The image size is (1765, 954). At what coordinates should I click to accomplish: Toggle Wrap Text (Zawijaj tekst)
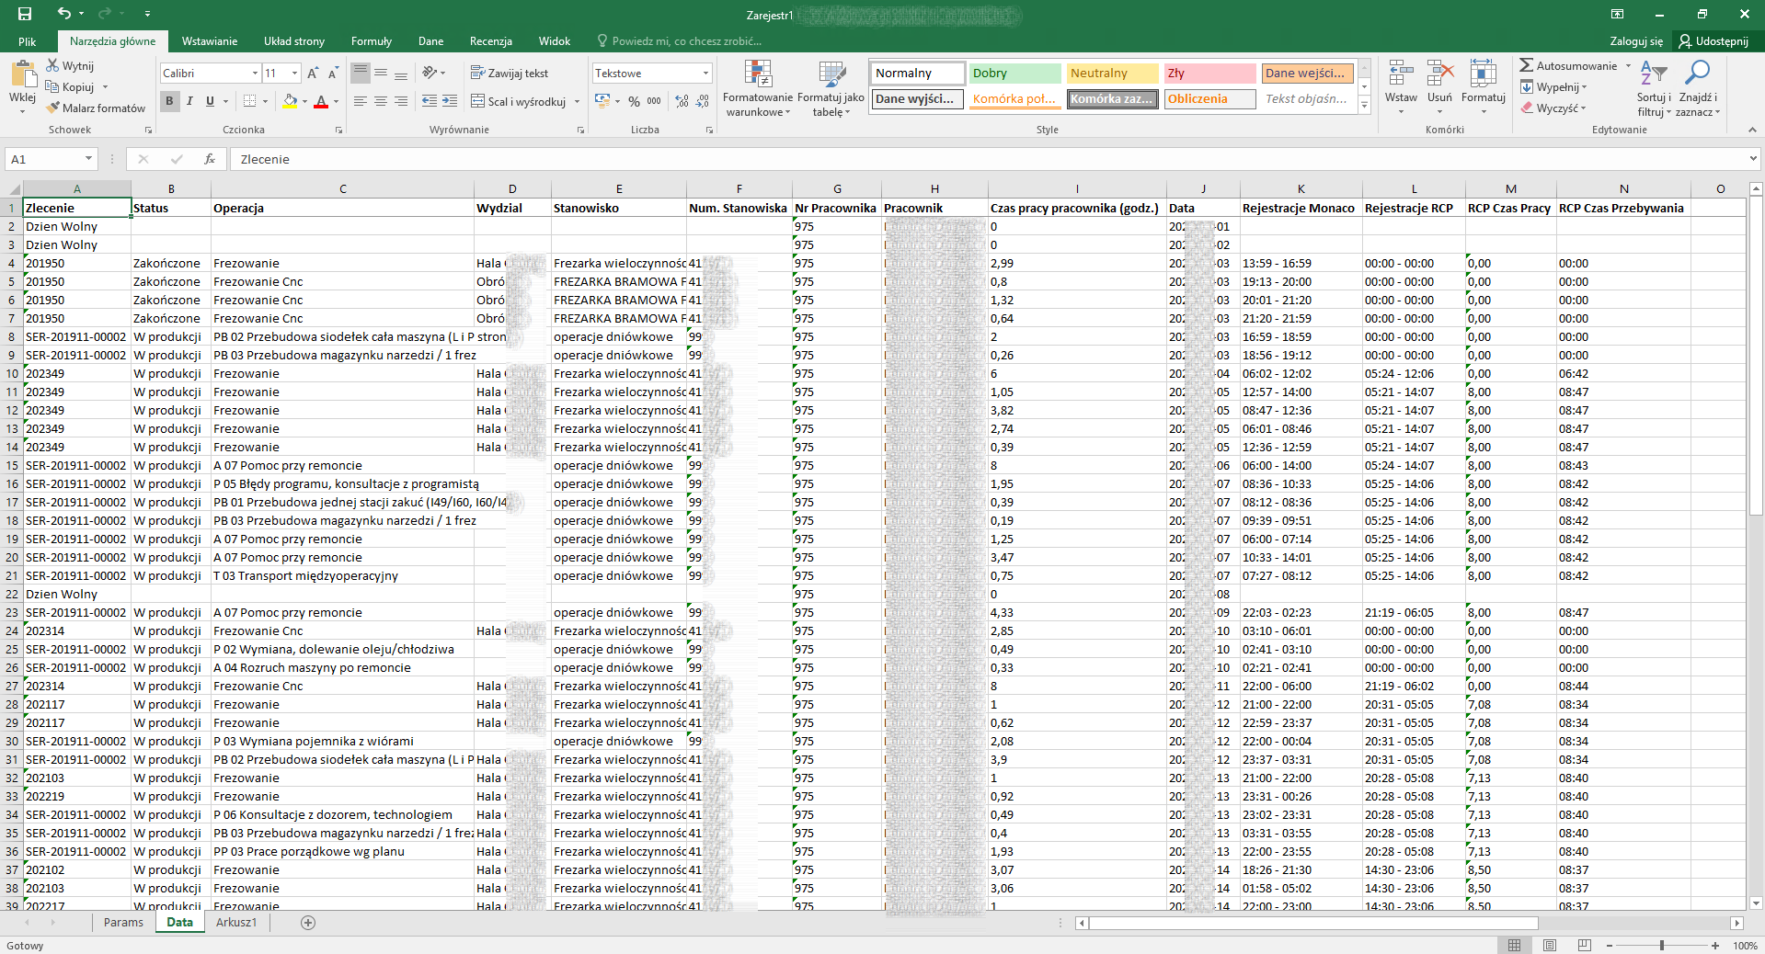pos(510,74)
